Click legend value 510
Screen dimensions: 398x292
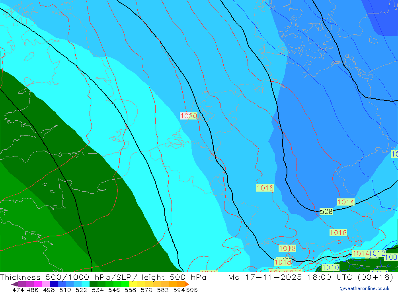(65, 290)
